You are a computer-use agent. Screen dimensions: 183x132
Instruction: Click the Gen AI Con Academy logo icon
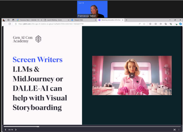(x=38, y=39)
